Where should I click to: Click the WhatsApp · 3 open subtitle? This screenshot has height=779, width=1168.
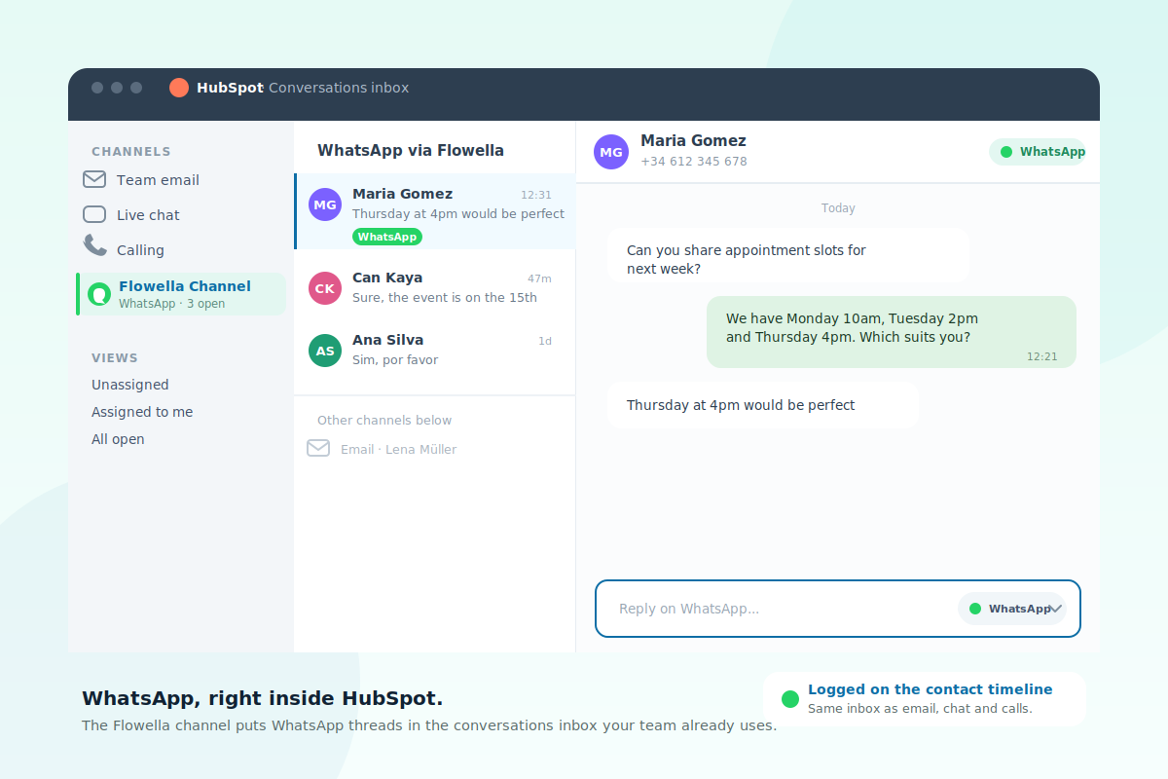[x=171, y=304]
